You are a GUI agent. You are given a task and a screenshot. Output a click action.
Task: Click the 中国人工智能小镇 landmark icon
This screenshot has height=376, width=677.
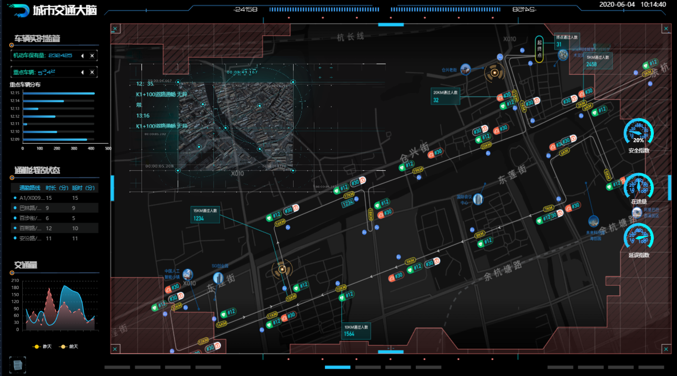pos(187,275)
